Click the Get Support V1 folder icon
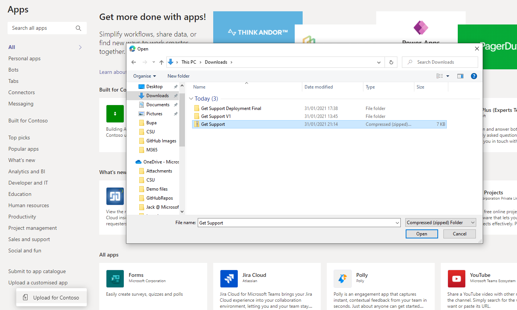The image size is (517, 310). point(197,116)
